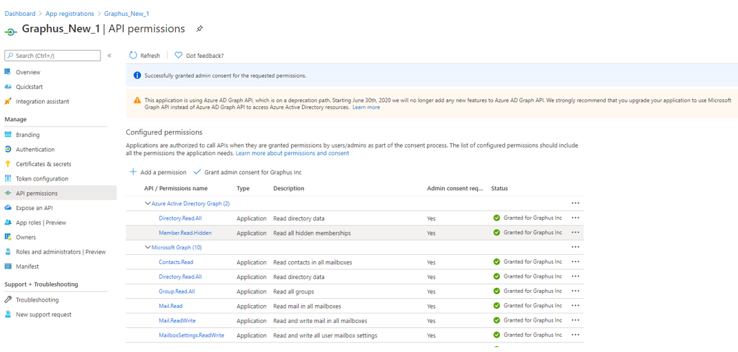Click warning triangle icon in deprecation banner
Image resolution: width=738 pixels, height=352 pixels.
[137, 100]
